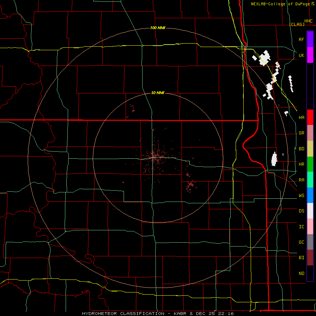Click the red HA legend color swatch
The width and height of the screenshot is (316, 316).
coord(310,117)
